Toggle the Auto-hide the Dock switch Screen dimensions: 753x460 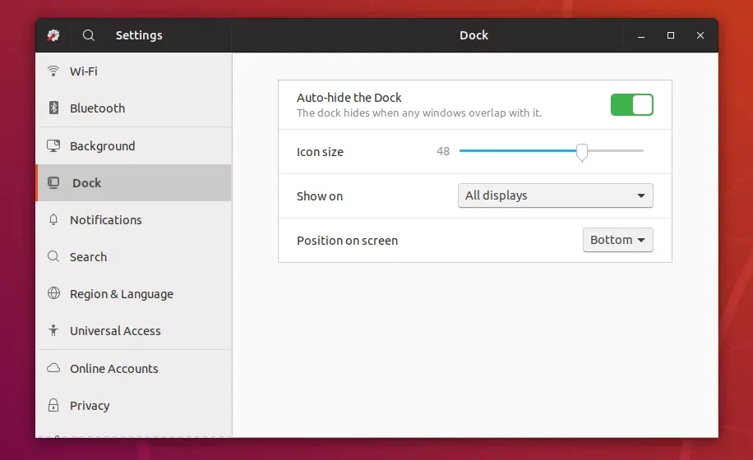631,104
